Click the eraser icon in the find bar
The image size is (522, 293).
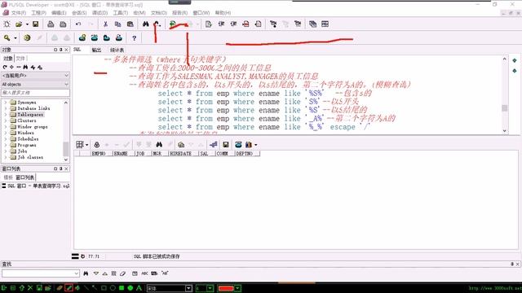[123, 273]
